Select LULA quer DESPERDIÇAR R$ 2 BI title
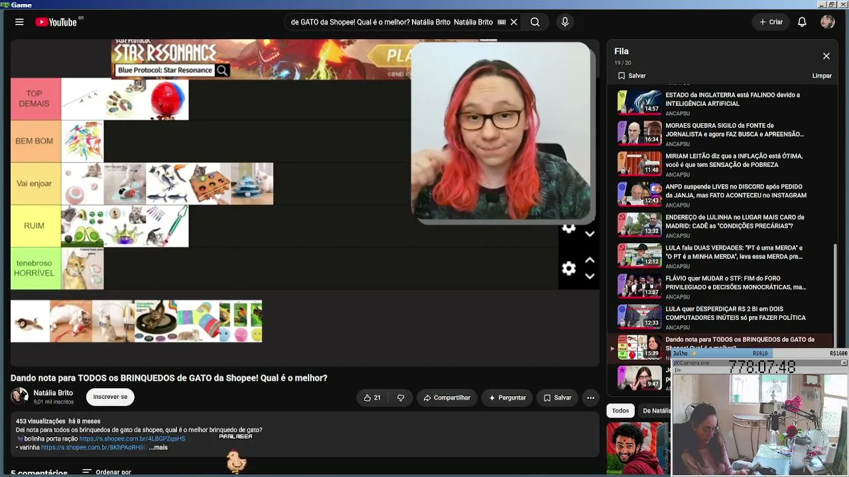The width and height of the screenshot is (849, 477). [x=736, y=313]
